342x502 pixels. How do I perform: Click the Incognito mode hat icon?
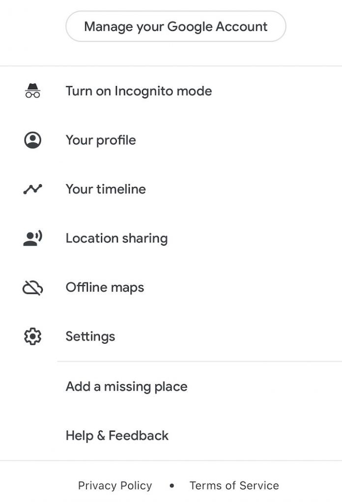pyautogui.click(x=32, y=87)
